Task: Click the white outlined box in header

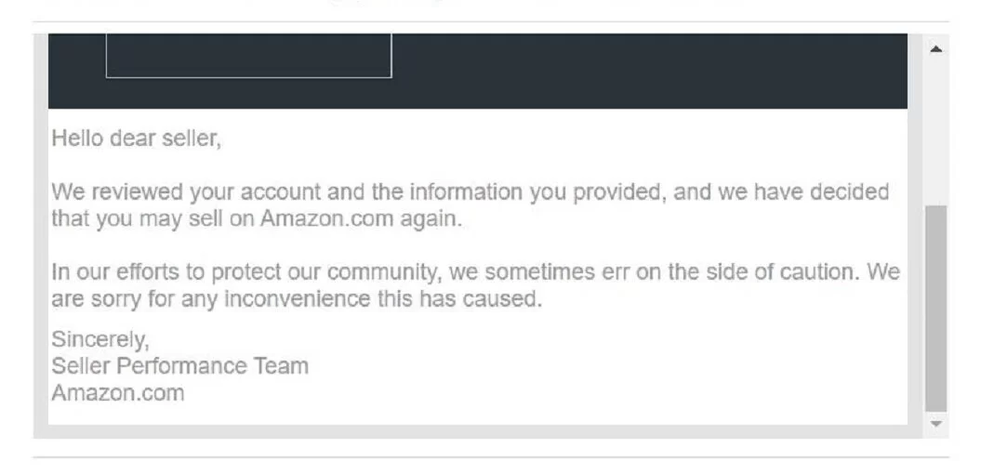Action: tap(248, 55)
